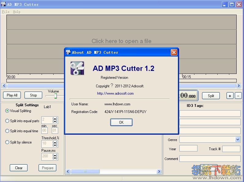244x182 pixels.
Task: Click OK in the About dialog
Action: click(x=121, y=122)
